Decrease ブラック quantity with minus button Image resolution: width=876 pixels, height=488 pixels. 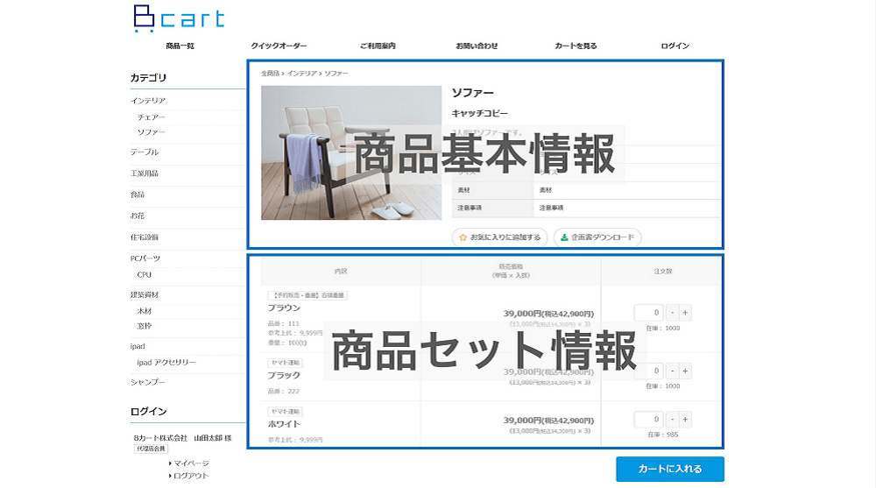coord(673,371)
